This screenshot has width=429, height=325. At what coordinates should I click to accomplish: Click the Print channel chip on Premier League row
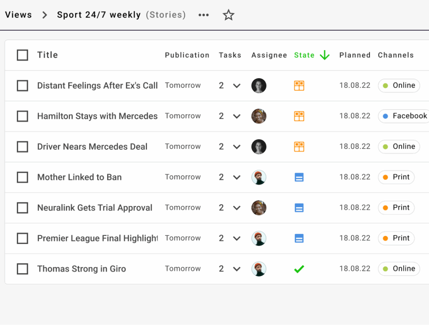(x=396, y=238)
